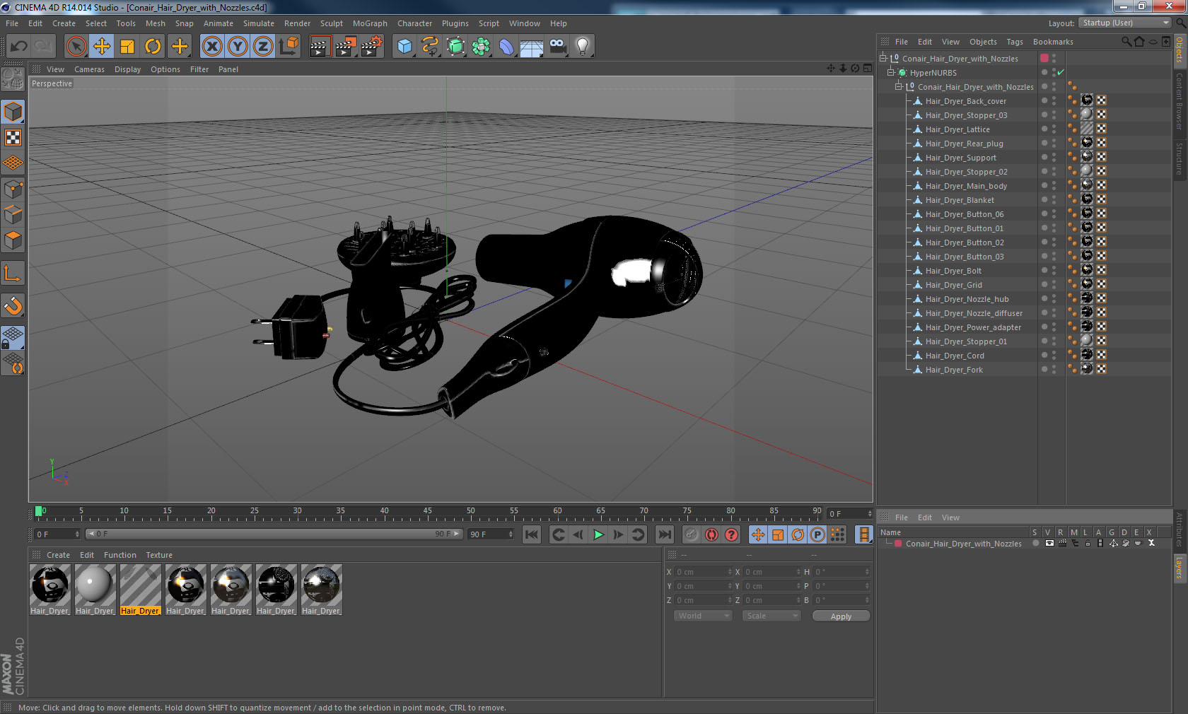
Task: Add a cube primitive object
Action: point(404,47)
